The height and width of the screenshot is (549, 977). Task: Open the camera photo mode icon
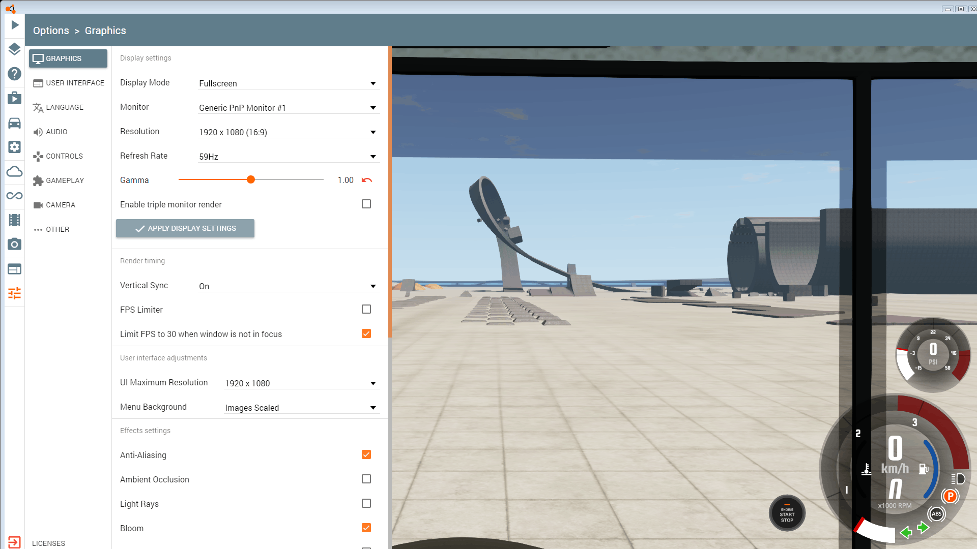click(x=14, y=245)
